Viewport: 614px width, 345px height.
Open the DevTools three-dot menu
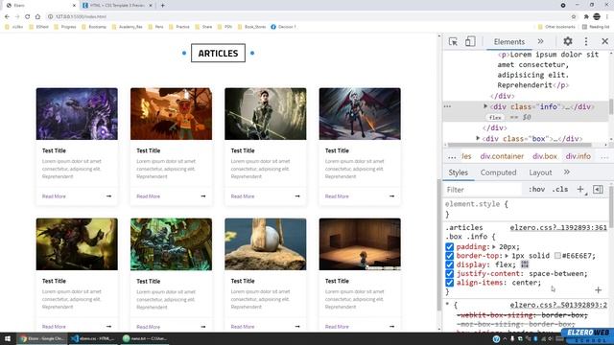point(586,41)
